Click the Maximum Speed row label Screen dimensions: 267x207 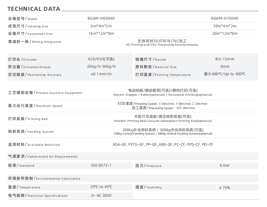(35, 106)
